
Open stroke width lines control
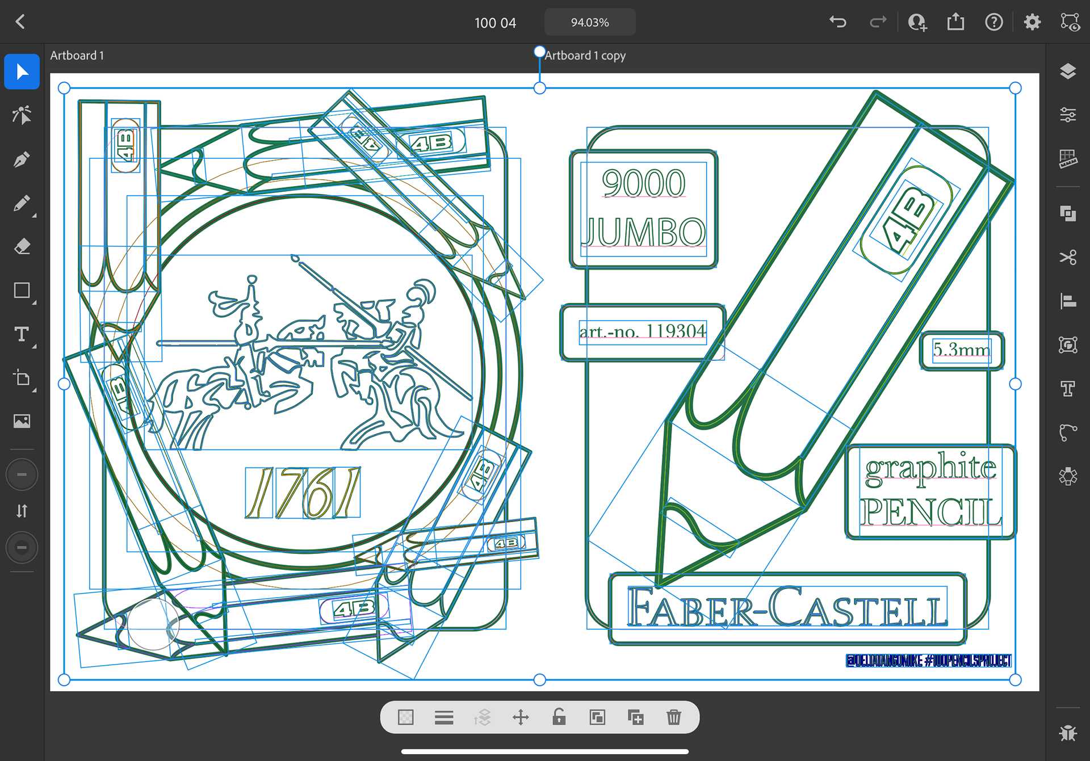(x=444, y=717)
